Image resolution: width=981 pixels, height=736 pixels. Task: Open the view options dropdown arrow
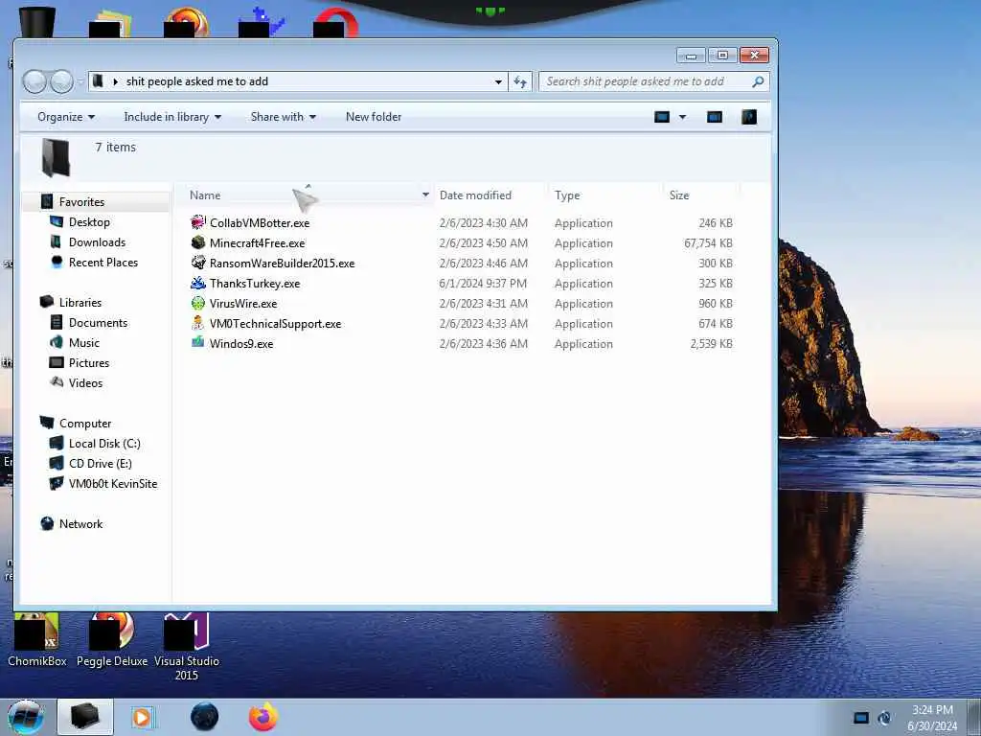tap(682, 117)
